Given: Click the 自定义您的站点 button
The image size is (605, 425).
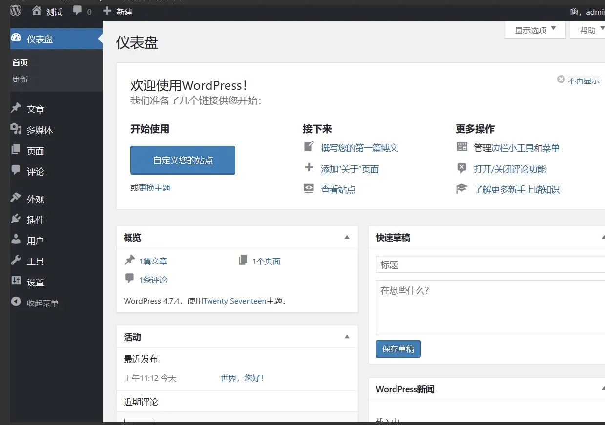Looking at the screenshot, I should pyautogui.click(x=183, y=160).
